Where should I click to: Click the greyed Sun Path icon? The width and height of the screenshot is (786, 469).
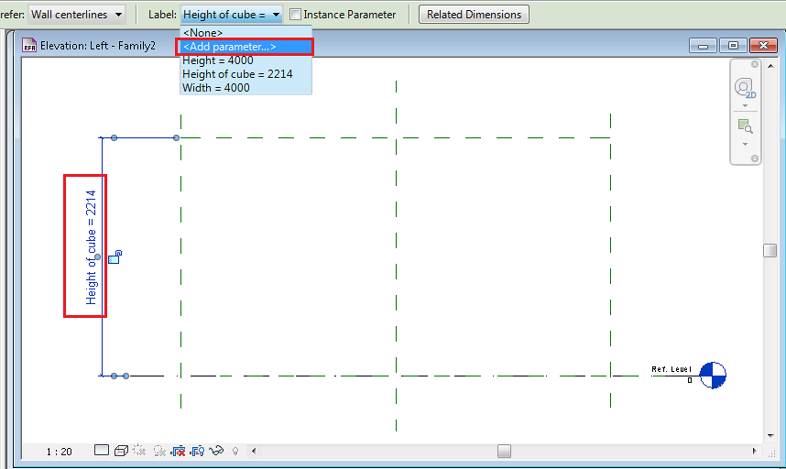pyautogui.click(x=139, y=451)
